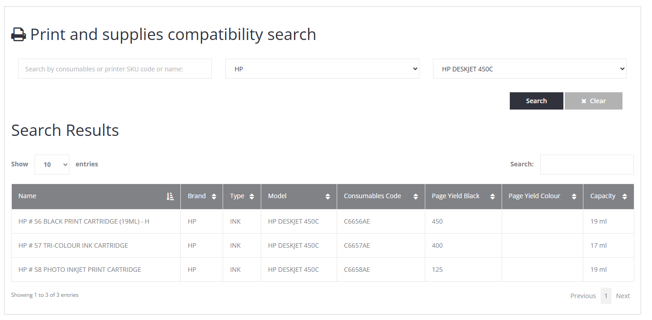
Task: Click page yield value 450
Action: coord(437,221)
